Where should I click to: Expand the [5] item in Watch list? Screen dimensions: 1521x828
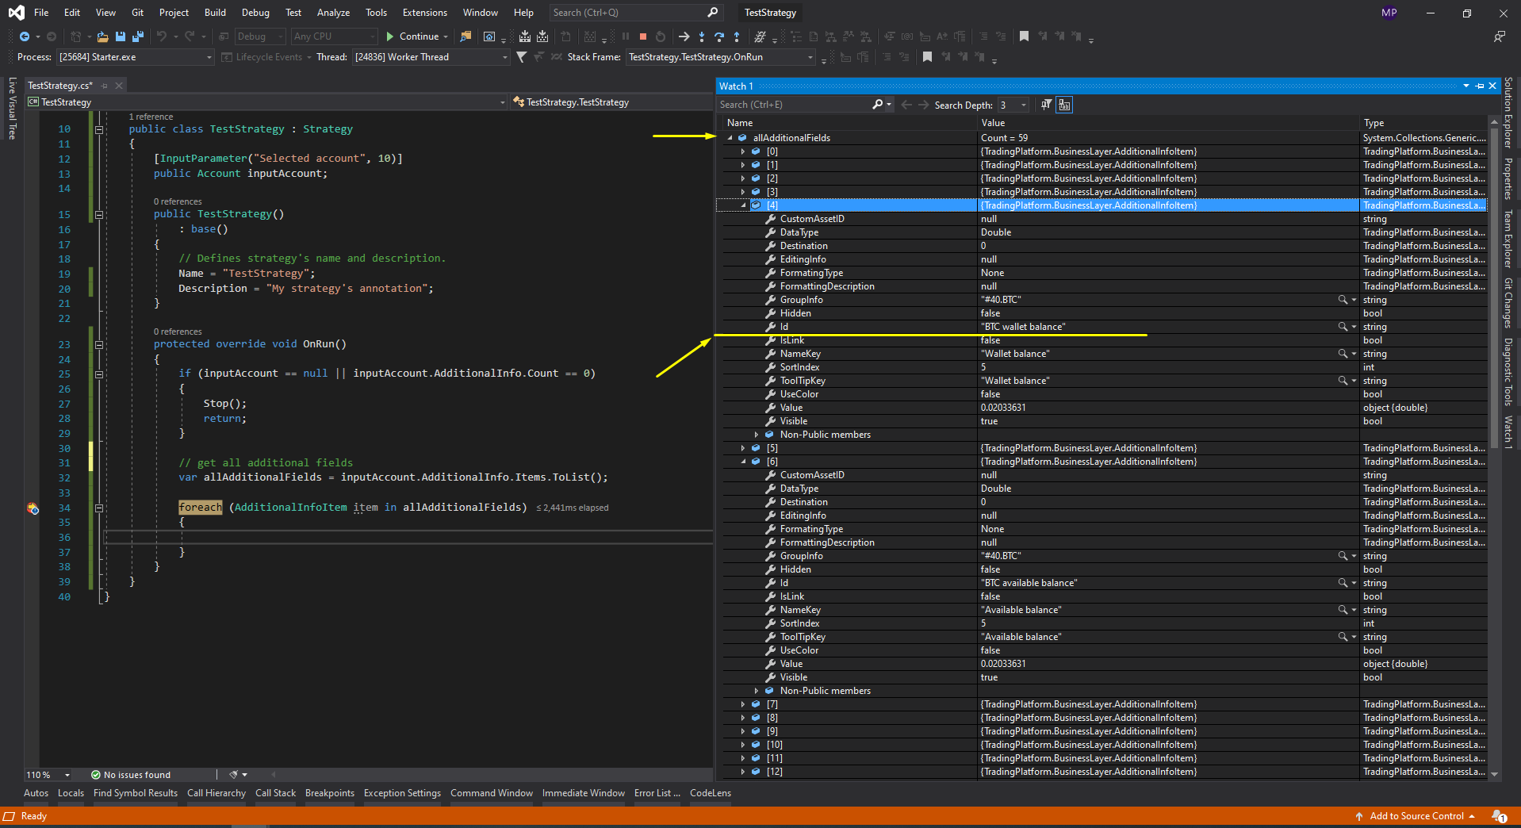[743, 448]
